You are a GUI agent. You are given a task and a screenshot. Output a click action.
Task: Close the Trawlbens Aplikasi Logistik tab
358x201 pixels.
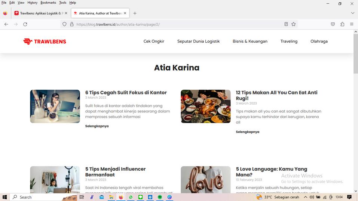pyautogui.click(x=66, y=13)
